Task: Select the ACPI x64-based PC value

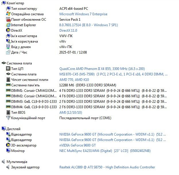Action: 74,8
